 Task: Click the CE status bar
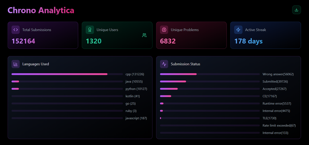click(210, 96)
